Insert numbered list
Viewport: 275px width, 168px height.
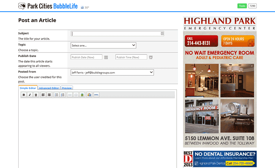point(63,95)
